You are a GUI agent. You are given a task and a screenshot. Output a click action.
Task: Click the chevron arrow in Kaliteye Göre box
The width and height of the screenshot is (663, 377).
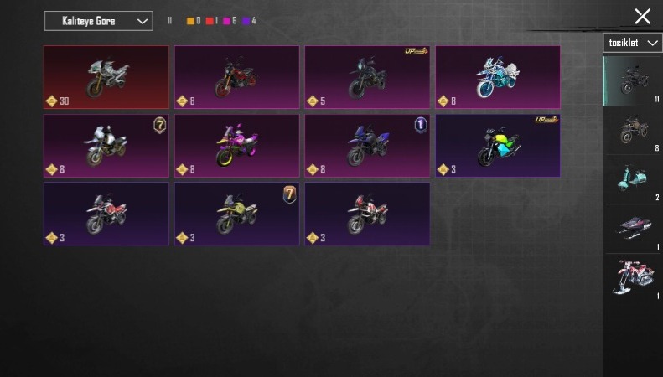pos(142,21)
